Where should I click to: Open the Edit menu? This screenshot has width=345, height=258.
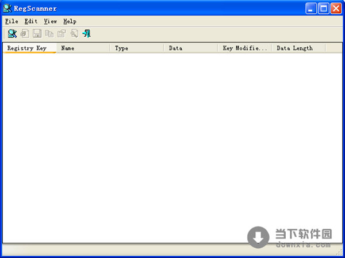click(31, 21)
